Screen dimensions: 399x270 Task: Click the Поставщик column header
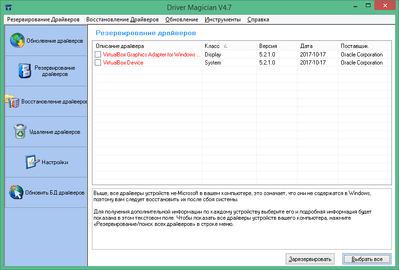point(354,46)
